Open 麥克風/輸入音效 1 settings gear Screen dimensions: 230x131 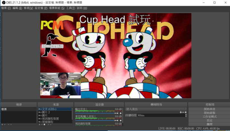click(121, 120)
